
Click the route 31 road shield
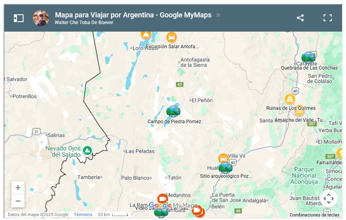click(36, 132)
